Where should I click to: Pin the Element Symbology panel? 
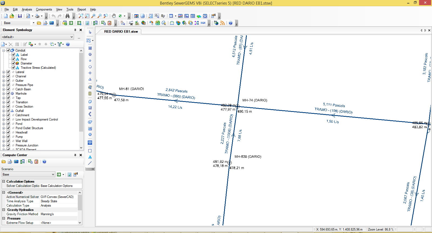click(x=75, y=30)
